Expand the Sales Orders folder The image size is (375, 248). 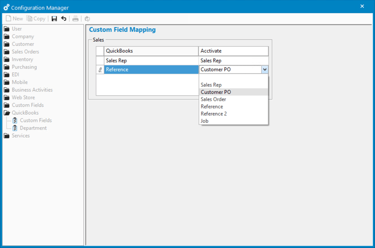click(x=25, y=52)
